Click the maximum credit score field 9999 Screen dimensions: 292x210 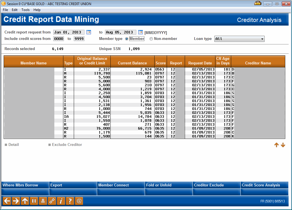[x=79, y=39]
